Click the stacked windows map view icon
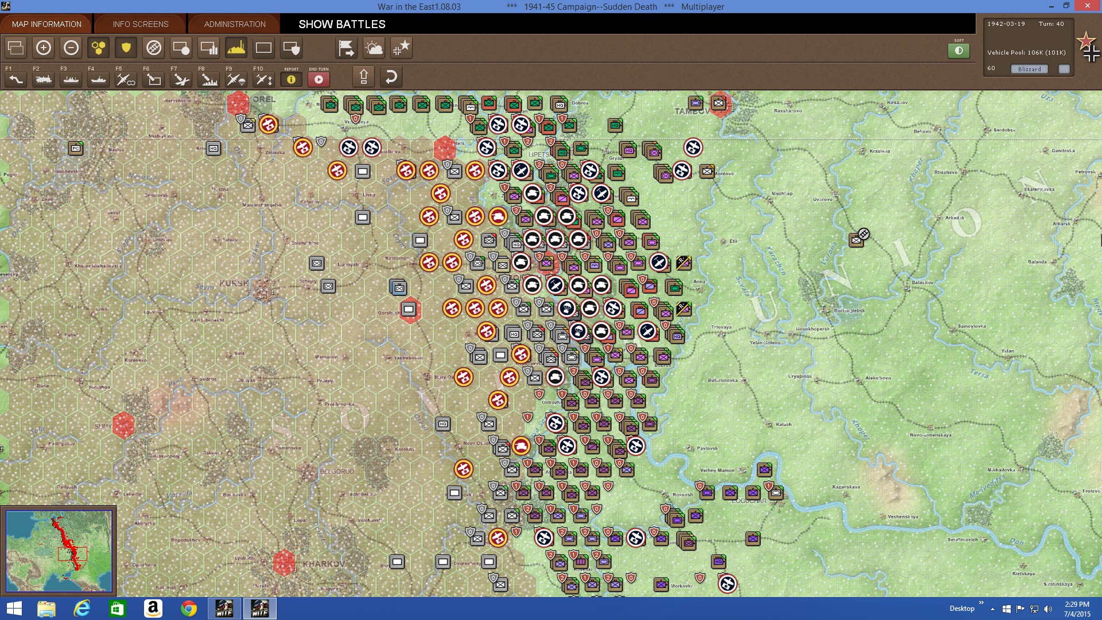Viewport: 1102px width, 620px height. [x=16, y=48]
